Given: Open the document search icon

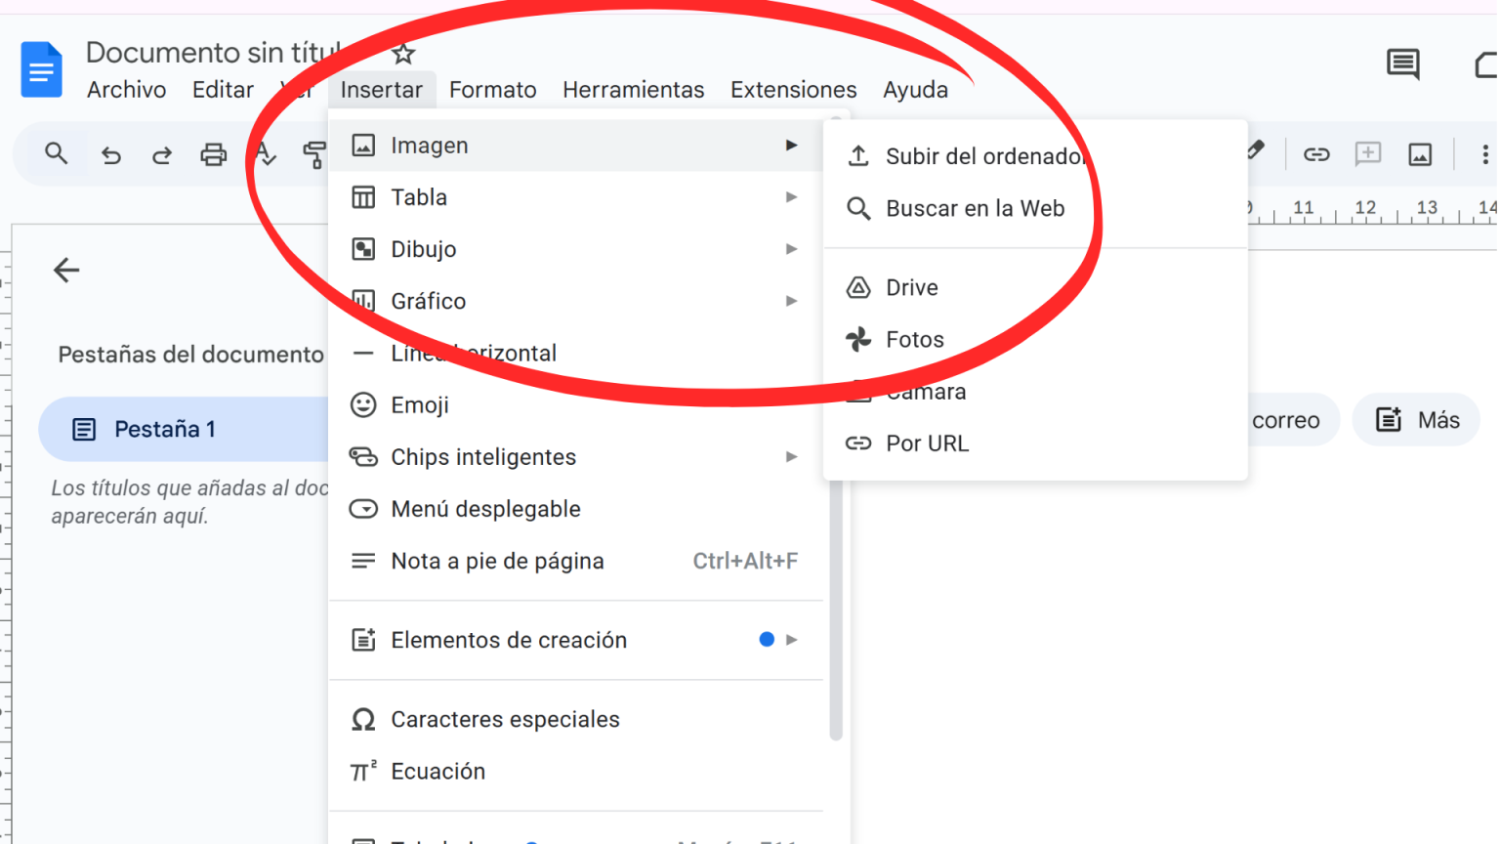Looking at the screenshot, I should coord(56,153).
